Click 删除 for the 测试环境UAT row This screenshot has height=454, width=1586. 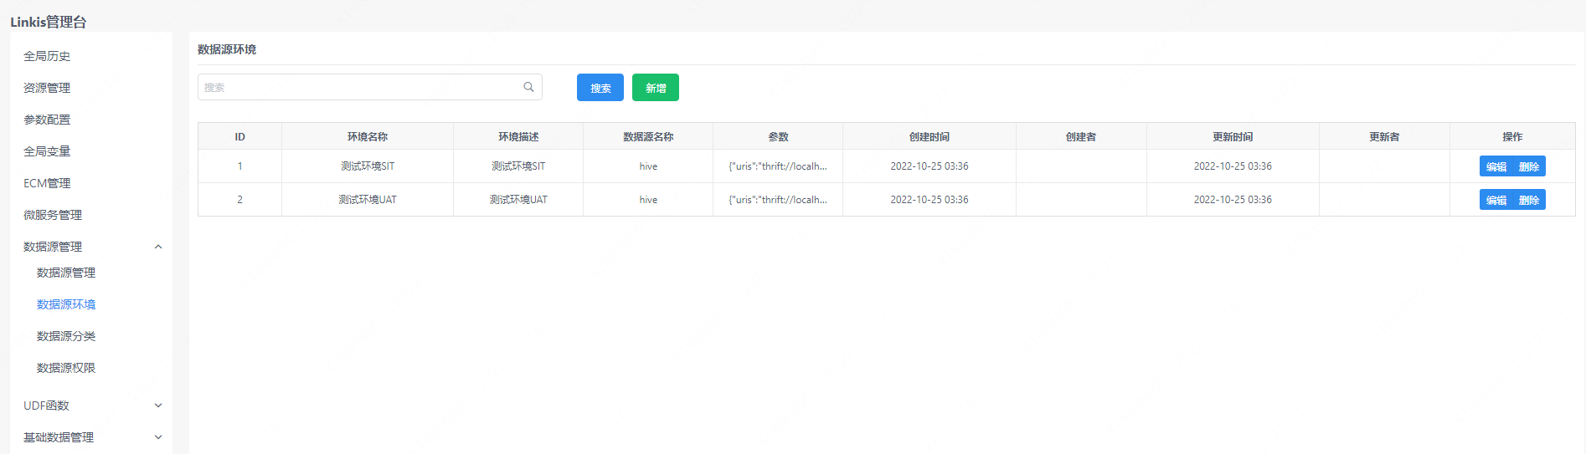coord(1529,200)
